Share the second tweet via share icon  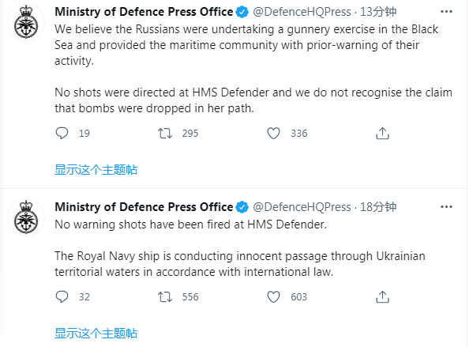click(x=382, y=297)
